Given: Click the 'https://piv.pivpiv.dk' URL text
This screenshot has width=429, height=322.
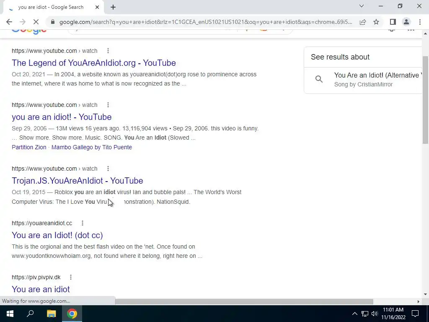Looking at the screenshot, I should tap(36, 277).
